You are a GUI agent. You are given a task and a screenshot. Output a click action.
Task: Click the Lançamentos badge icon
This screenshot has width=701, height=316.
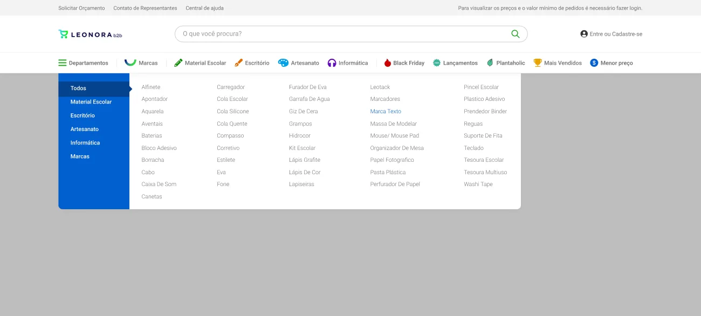tap(437, 63)
